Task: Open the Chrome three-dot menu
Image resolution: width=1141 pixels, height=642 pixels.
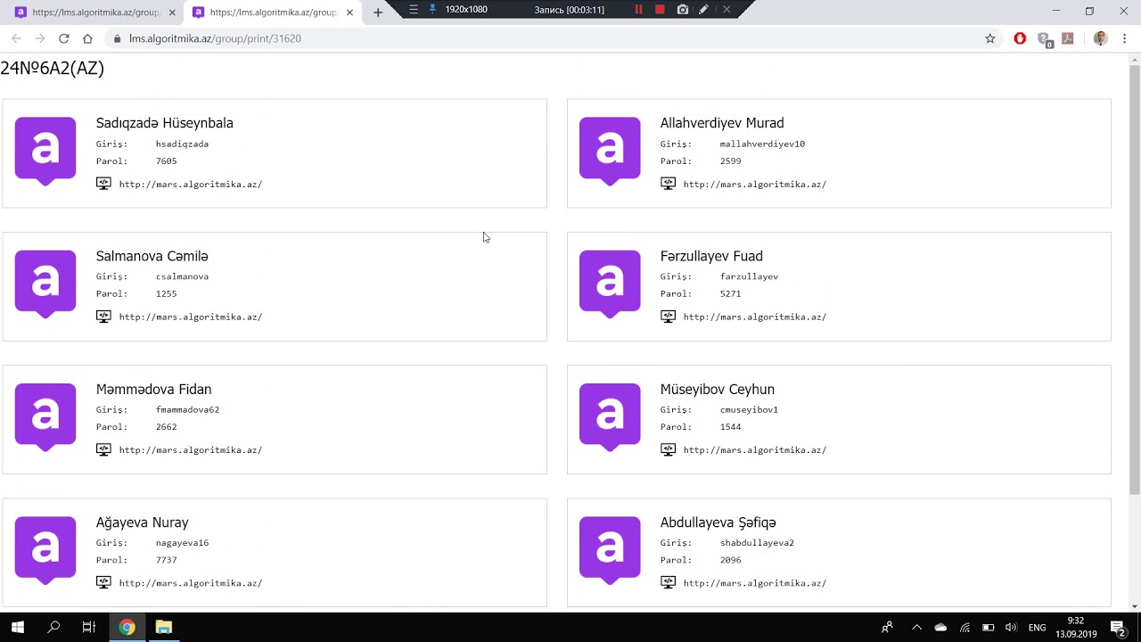Action: (x=1125, y=38)
